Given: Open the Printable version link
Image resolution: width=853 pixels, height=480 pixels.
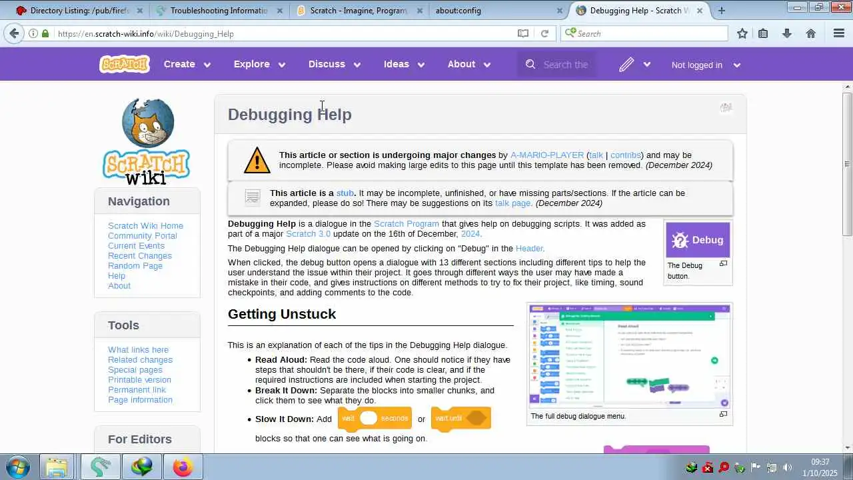Looking at the screenshot, I should click(139, 379).
